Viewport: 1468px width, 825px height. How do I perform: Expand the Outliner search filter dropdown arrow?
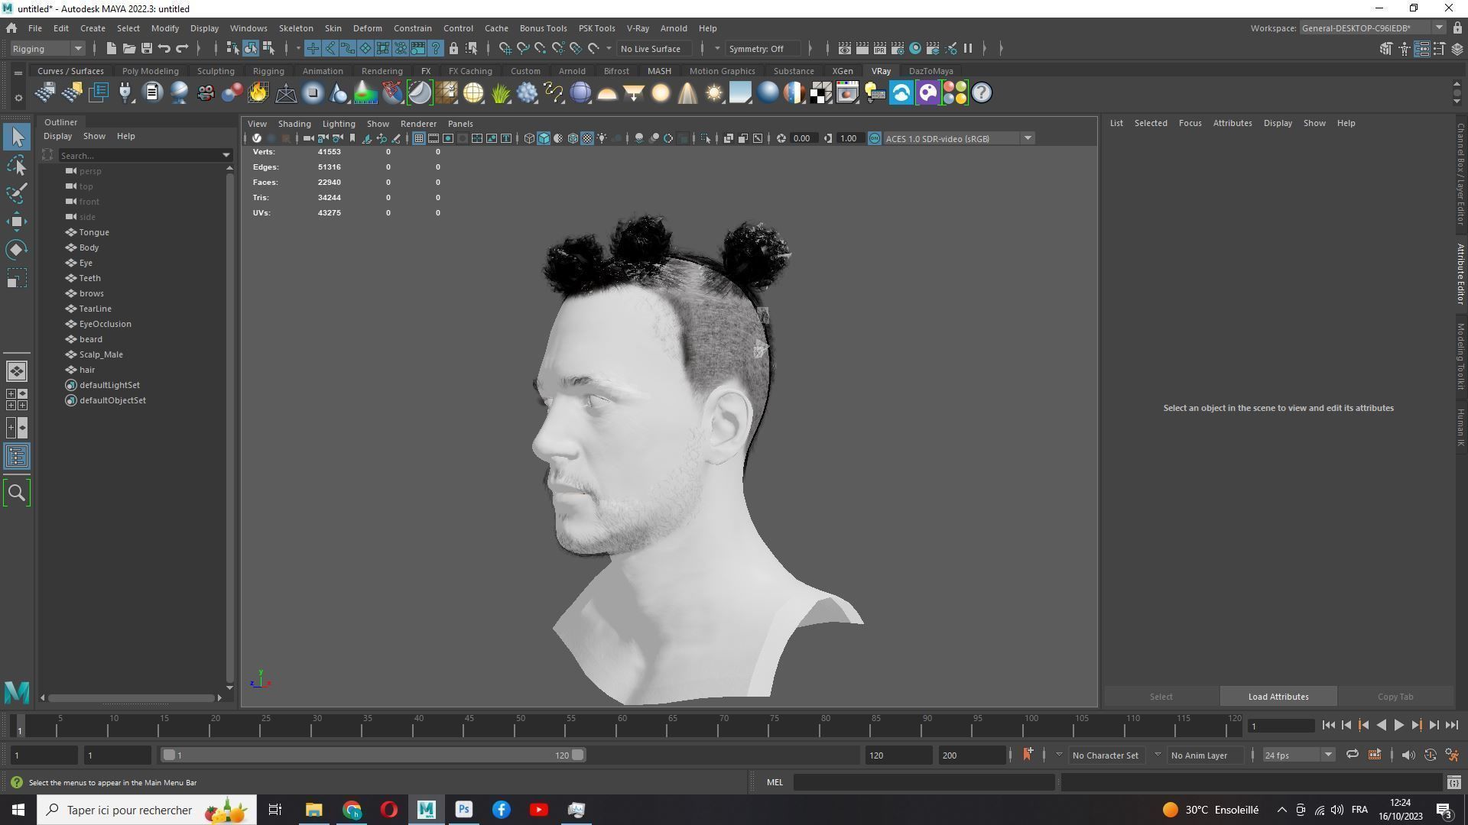pyautogui.click(x=226, y=156)
